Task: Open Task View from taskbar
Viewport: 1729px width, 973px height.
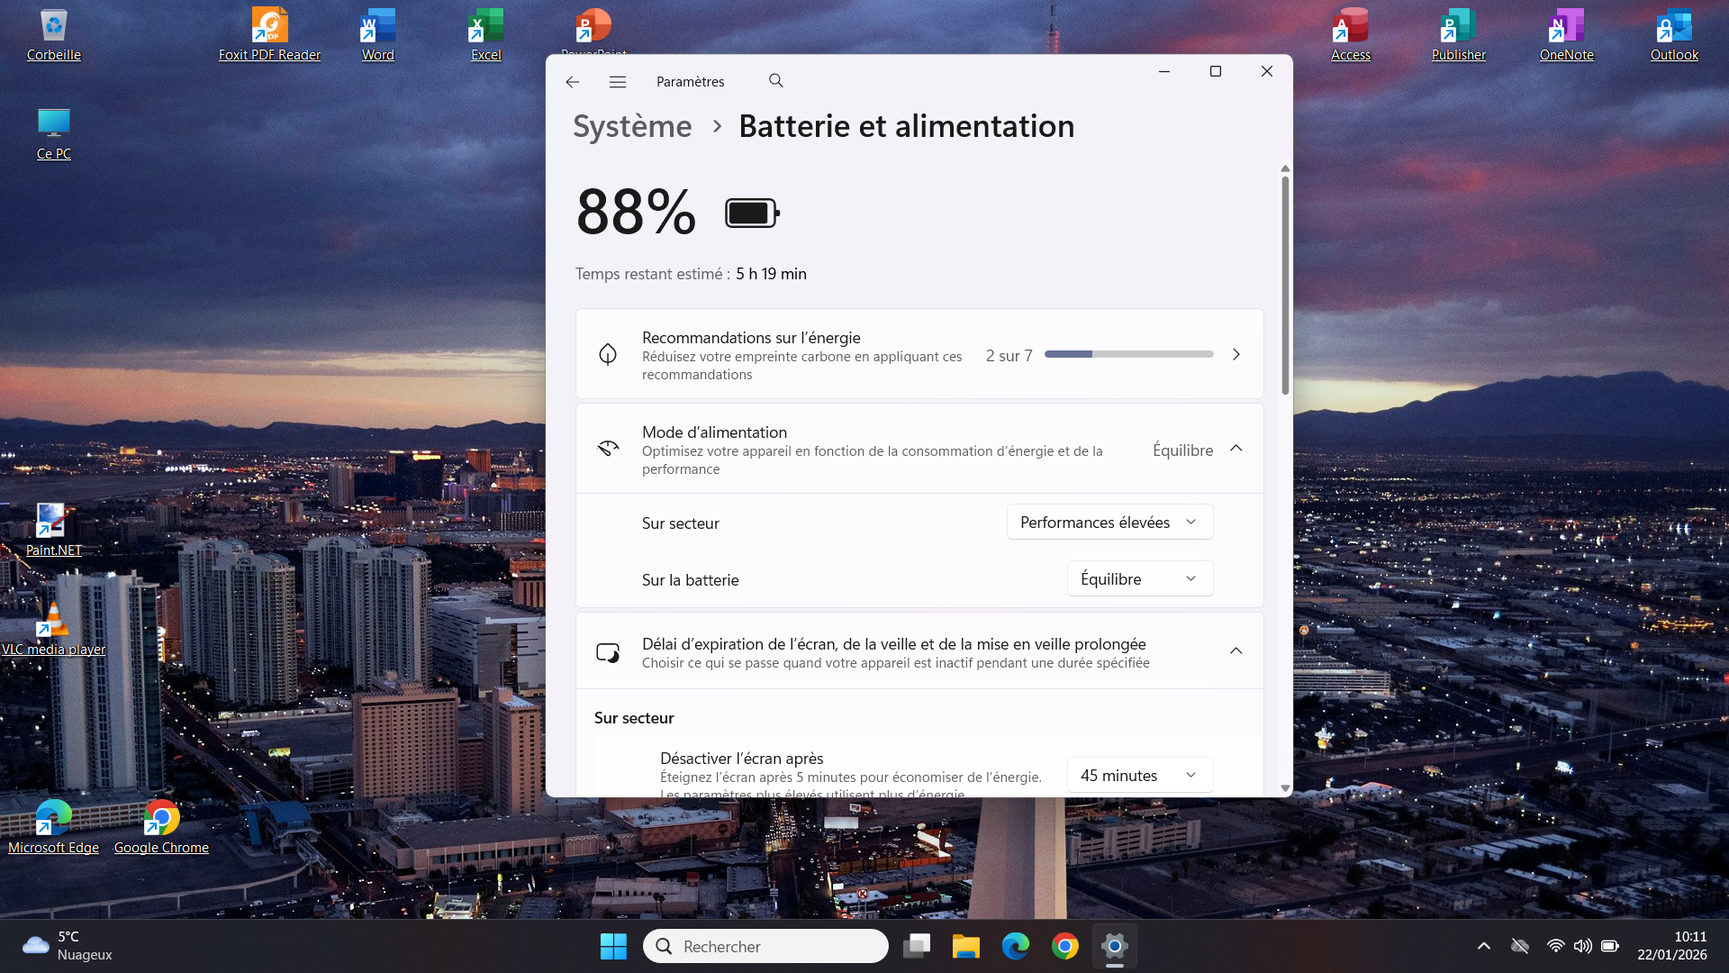Action: [x=917, y=946]
